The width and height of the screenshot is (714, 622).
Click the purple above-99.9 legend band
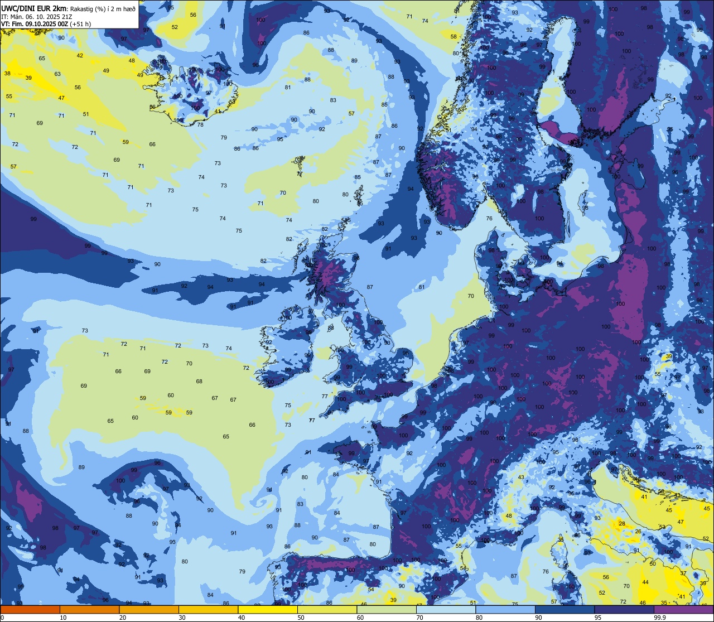683,609
